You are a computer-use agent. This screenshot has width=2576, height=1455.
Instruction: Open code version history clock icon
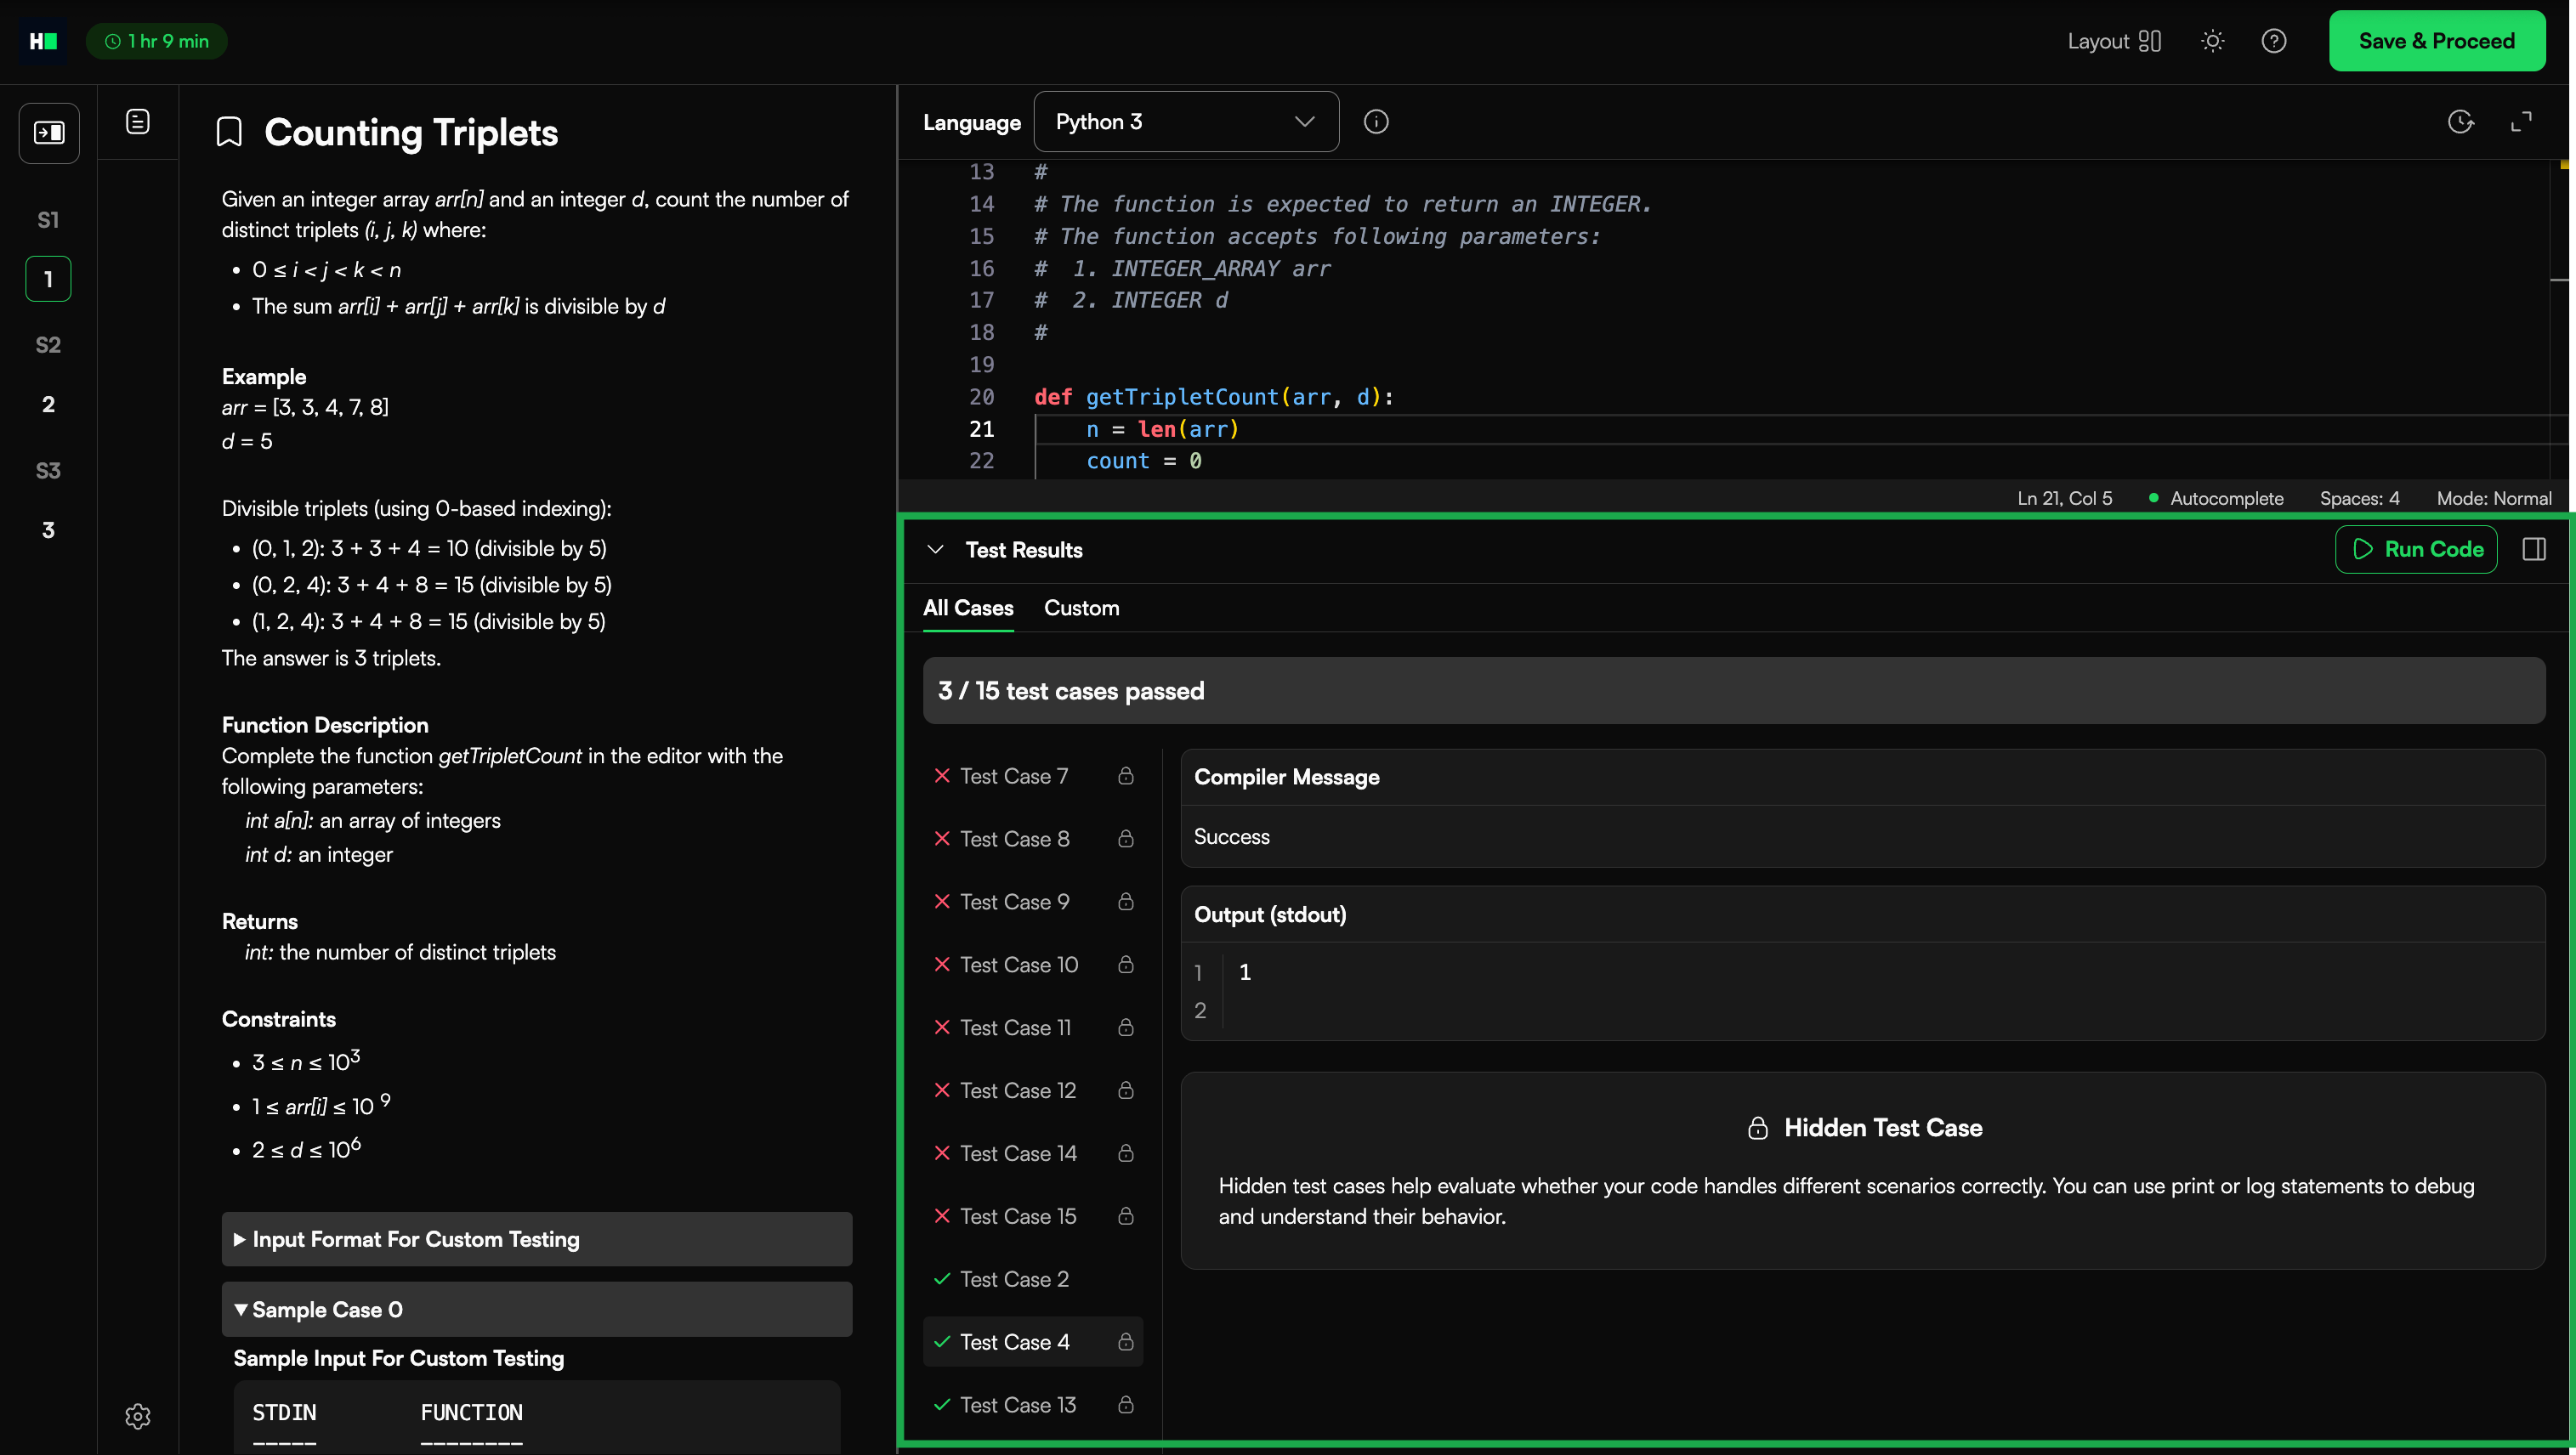(2460, 122)
